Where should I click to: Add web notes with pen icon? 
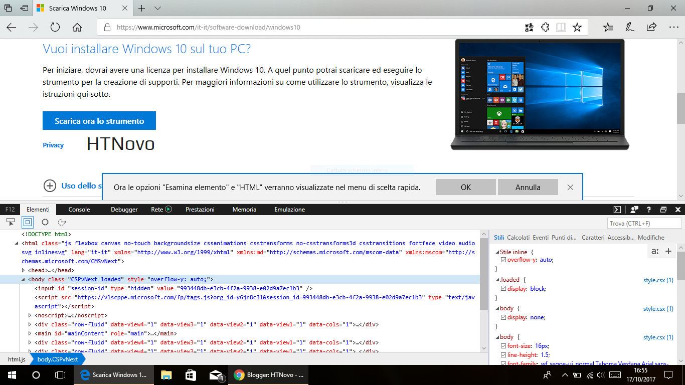629,27
